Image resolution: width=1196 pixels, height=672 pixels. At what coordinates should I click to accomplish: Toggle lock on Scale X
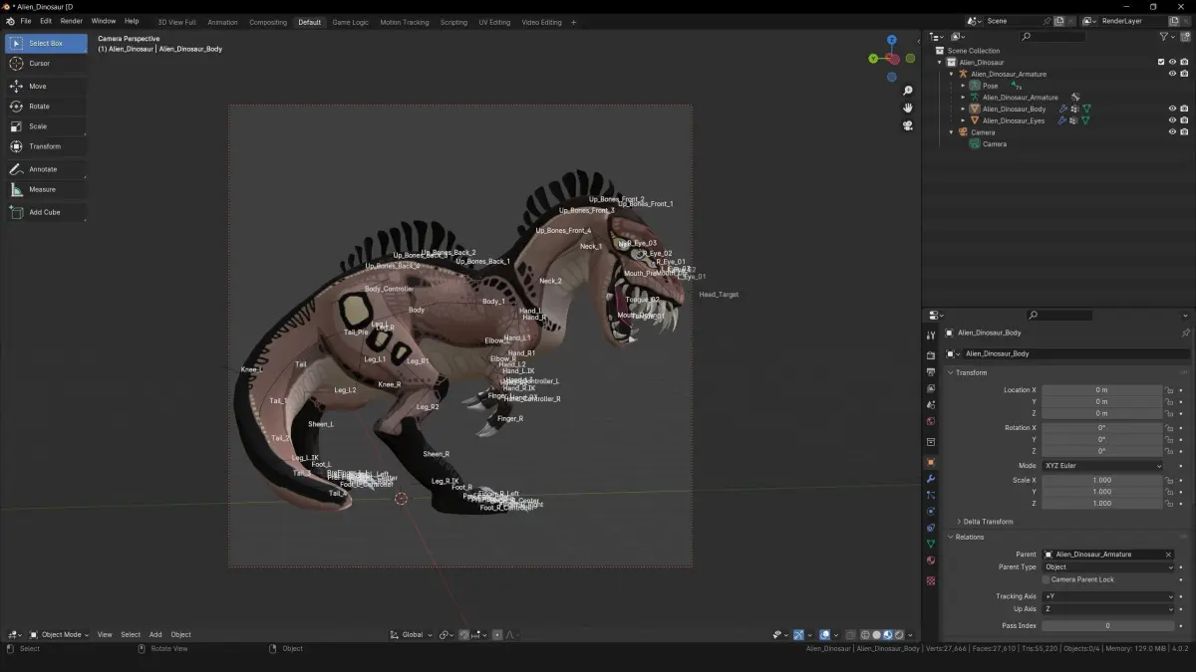click(x=1169, y=480)
